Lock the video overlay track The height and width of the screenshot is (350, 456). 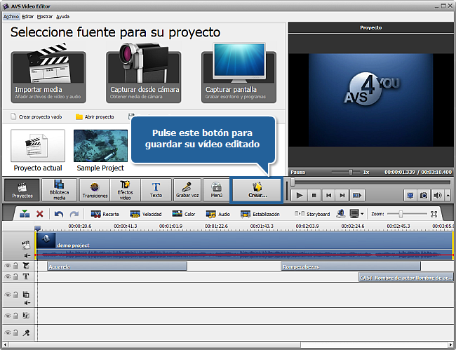(x=15, y=295)
